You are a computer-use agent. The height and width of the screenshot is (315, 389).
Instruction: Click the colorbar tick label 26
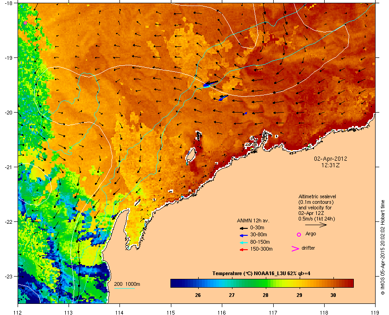198,295
